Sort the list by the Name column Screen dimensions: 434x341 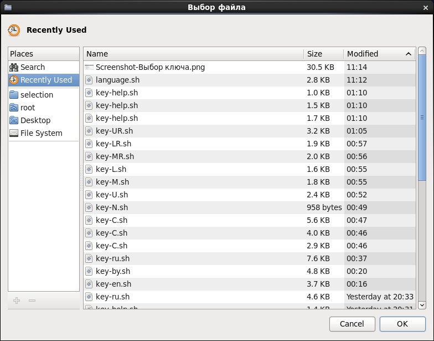tap(194, 54)
